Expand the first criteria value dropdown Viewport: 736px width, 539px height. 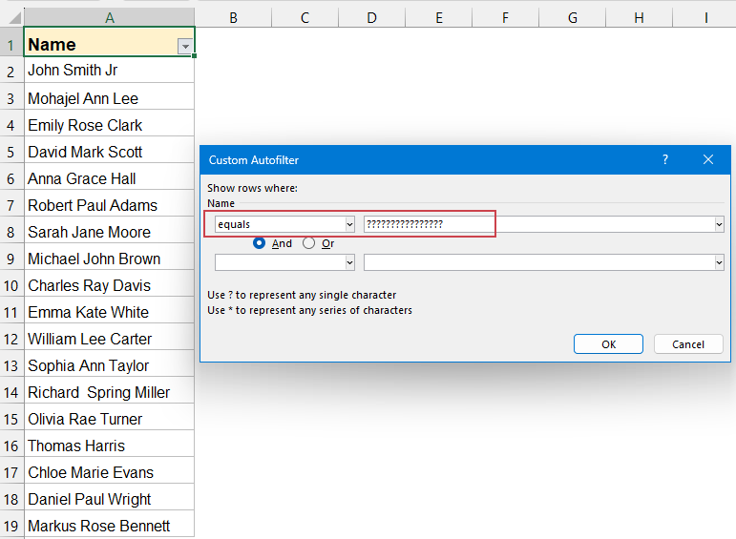pos(718,224)
